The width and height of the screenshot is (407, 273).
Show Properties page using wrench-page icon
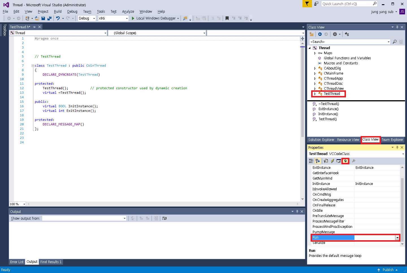[326, 161]
